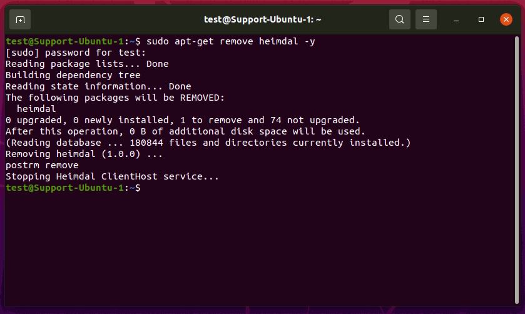The height and width of the screenshot is (314, 525).
Task: Click the 'sudo apt-get remove heimdal -y' command
Action: tap(231, 41)
